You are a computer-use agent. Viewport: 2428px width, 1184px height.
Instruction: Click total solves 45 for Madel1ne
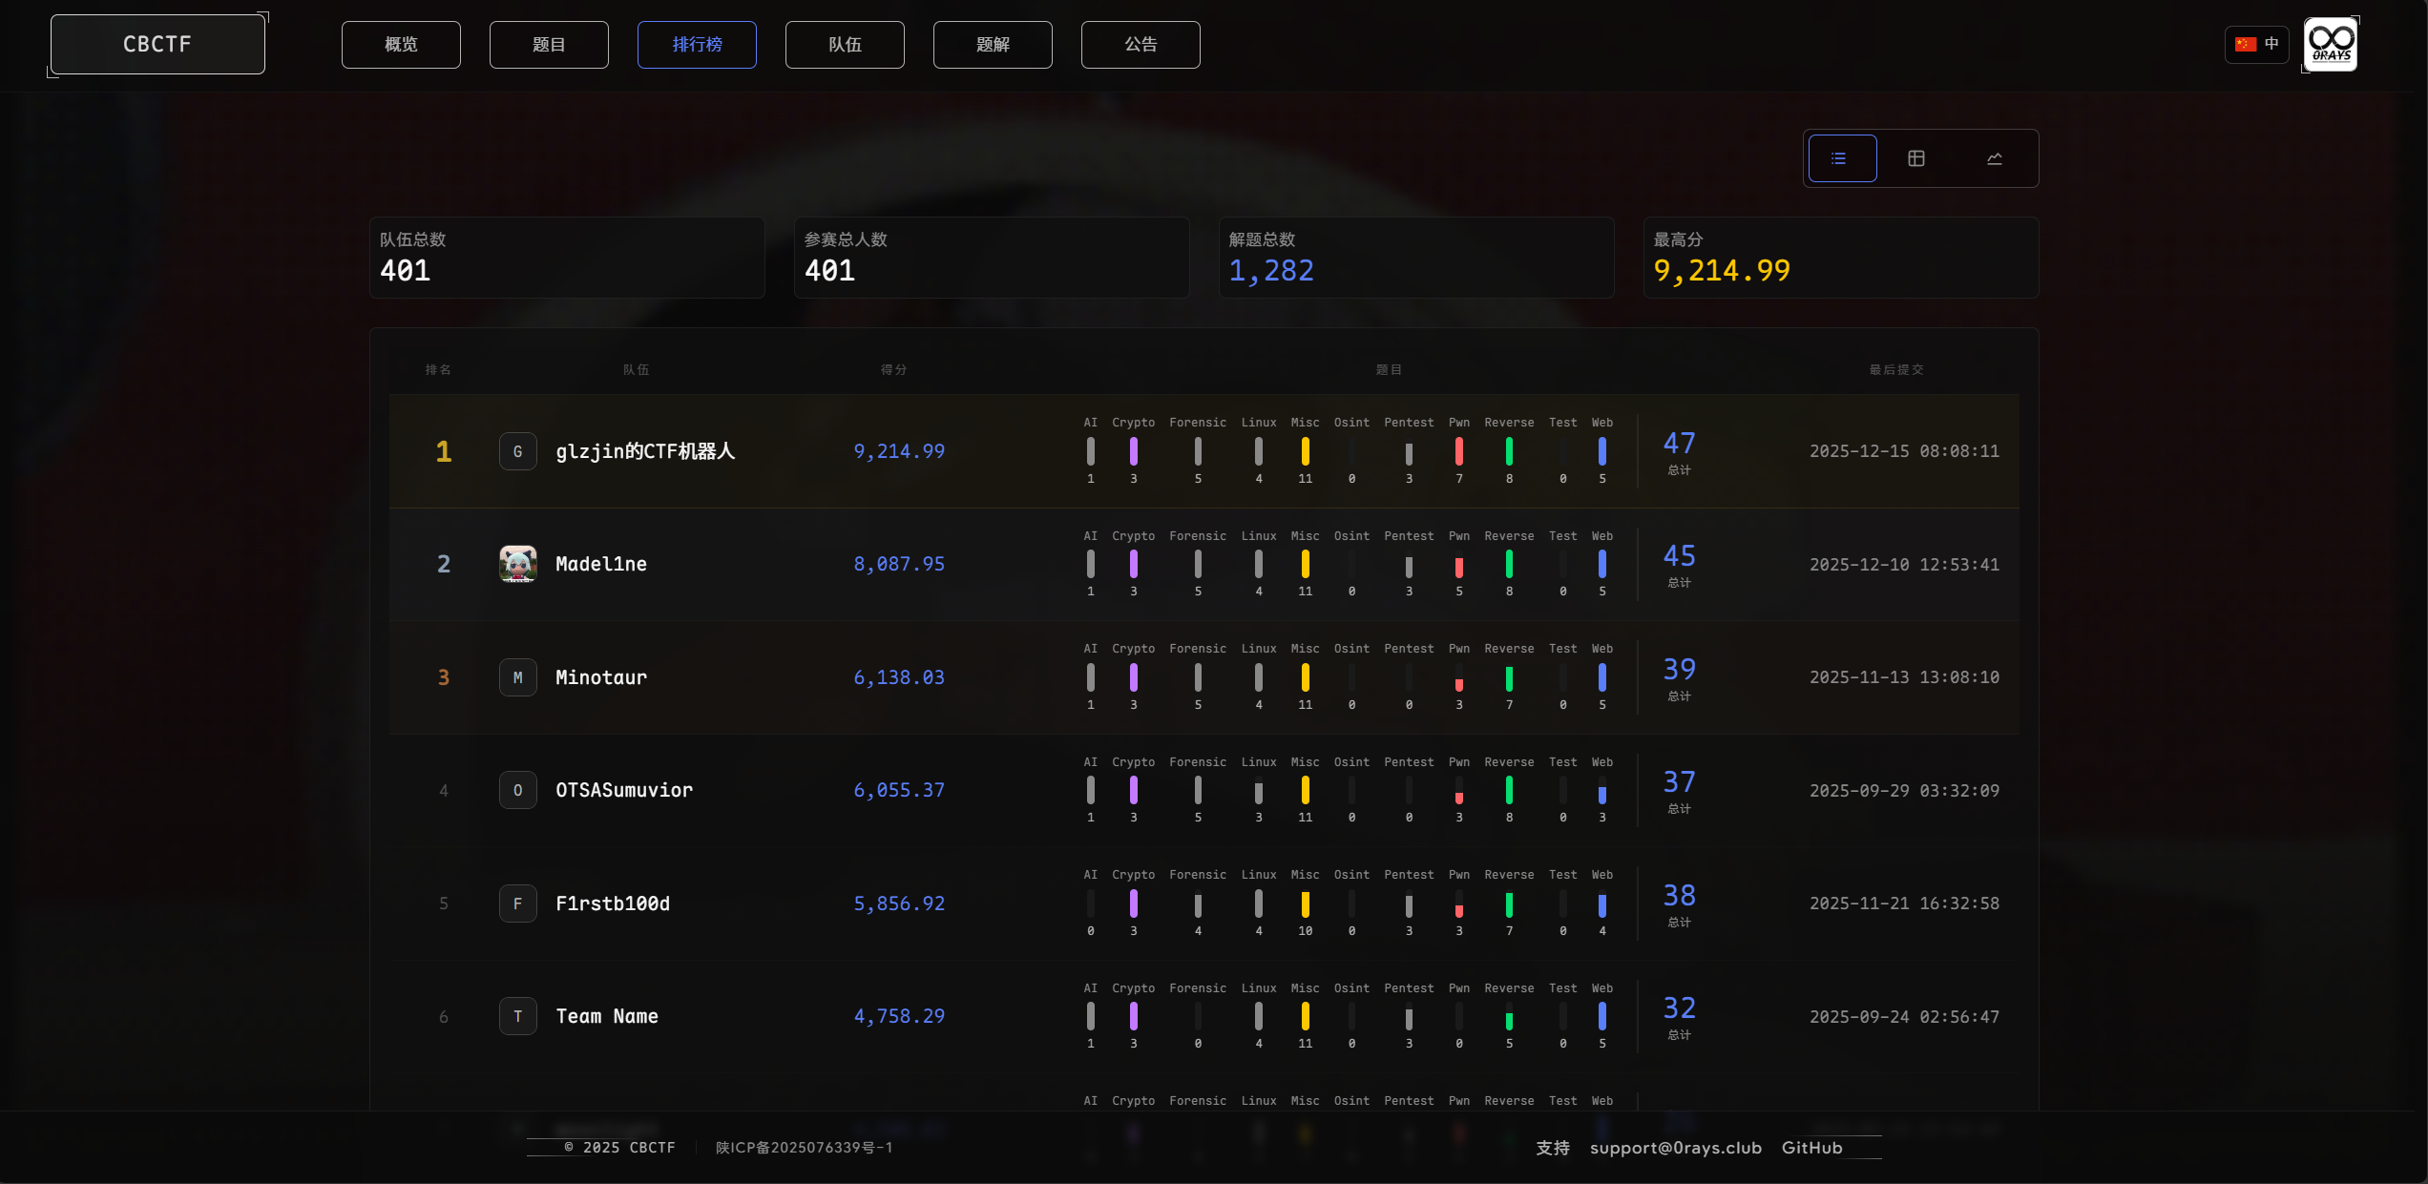click(1679, 555)
